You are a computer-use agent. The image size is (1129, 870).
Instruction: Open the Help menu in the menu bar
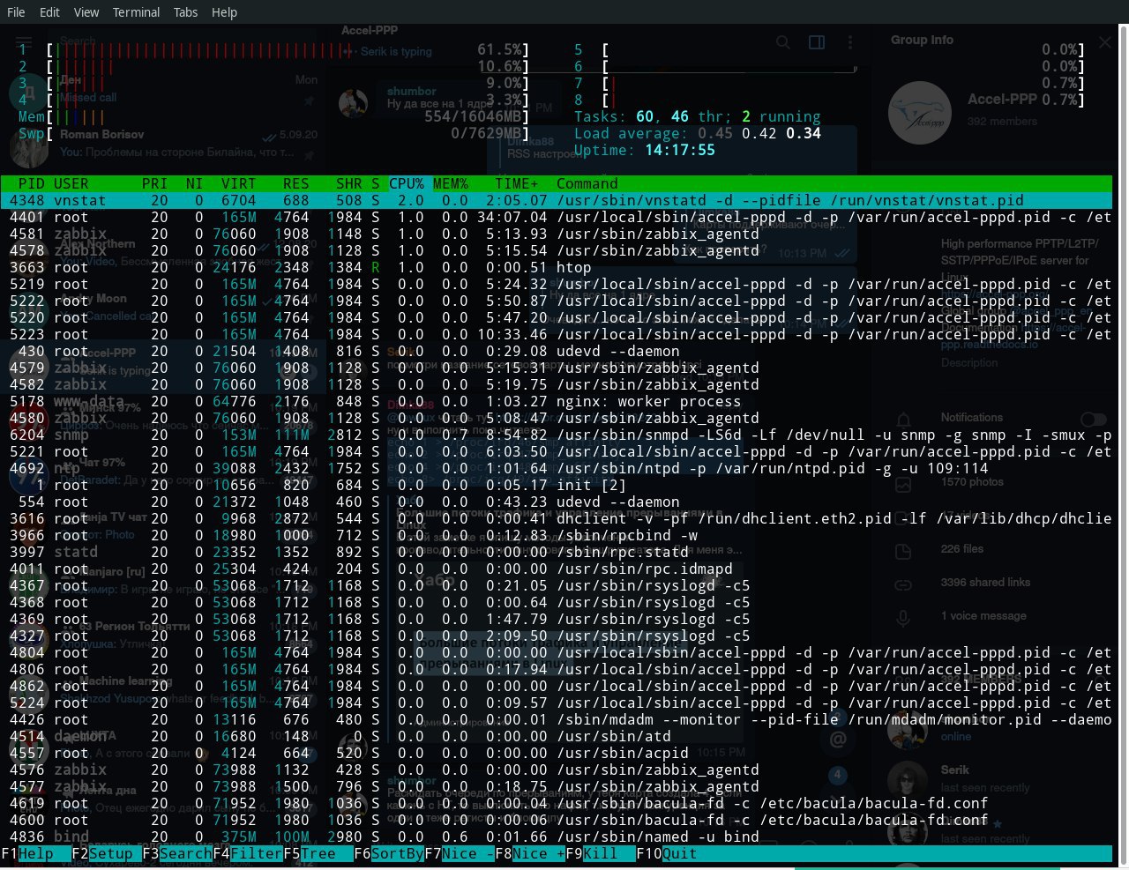click(224, 12)
